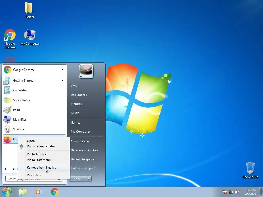Click the Windows Start orb button
This screenshot has height=197, width=263.
pos(7,192)
